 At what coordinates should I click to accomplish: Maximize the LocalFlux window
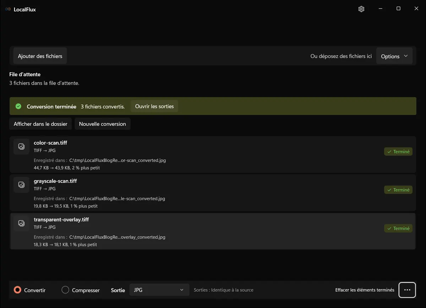pyautogui.click(x=398, y=9)
